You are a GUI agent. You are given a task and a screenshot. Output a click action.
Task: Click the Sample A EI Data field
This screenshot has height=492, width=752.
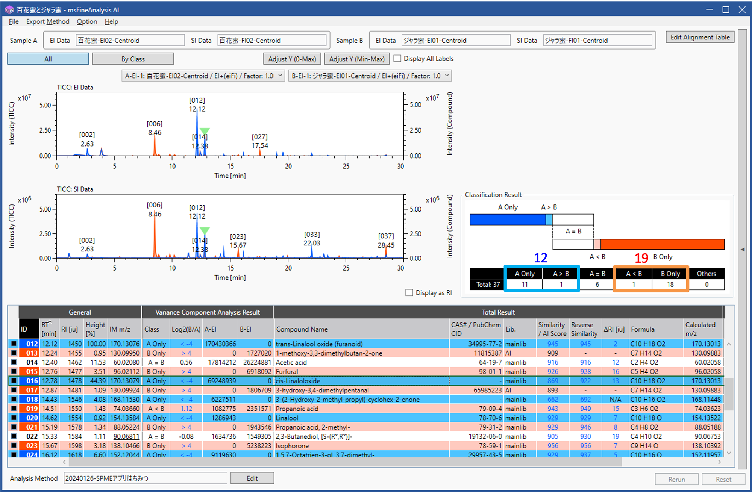130,40
